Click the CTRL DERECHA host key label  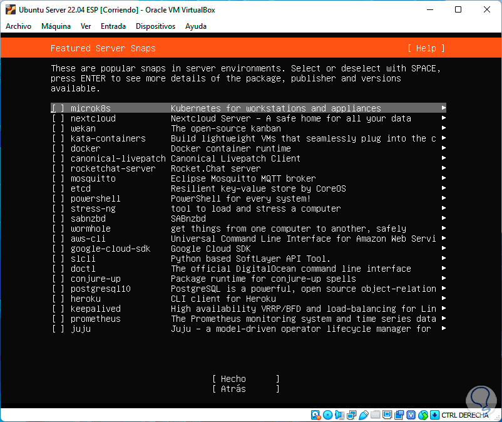tap(465, 415)
